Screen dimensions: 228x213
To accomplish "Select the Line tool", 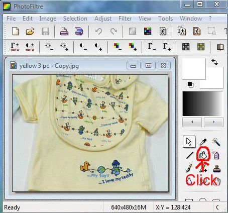I will click(x=189, y=155).
